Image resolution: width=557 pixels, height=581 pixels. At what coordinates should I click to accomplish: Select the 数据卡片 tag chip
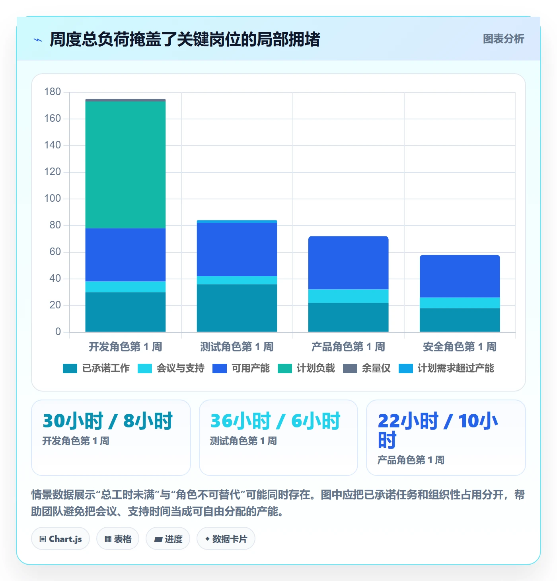coord(226,539)
